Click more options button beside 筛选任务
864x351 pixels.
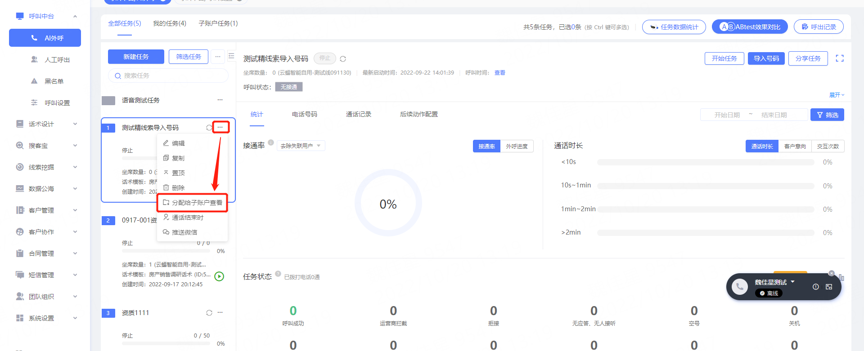pyautogui.click(x=218, y=57)
